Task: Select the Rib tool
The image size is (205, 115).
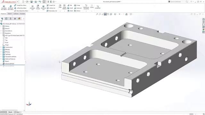Action: click(70, 5)
